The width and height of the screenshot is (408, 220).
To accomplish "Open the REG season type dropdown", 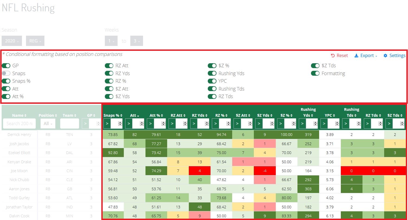I will [x=35, y=41].
